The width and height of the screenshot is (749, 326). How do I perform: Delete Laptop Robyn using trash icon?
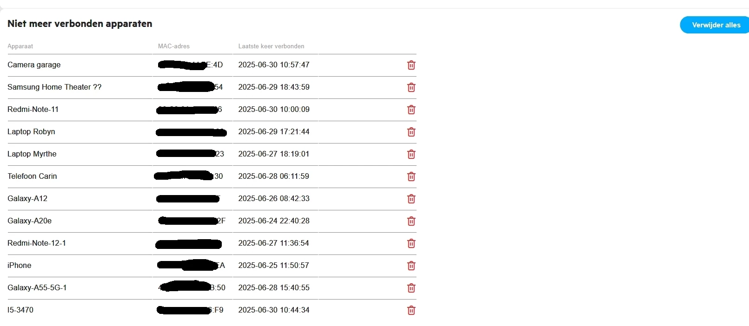pos(411,132)
